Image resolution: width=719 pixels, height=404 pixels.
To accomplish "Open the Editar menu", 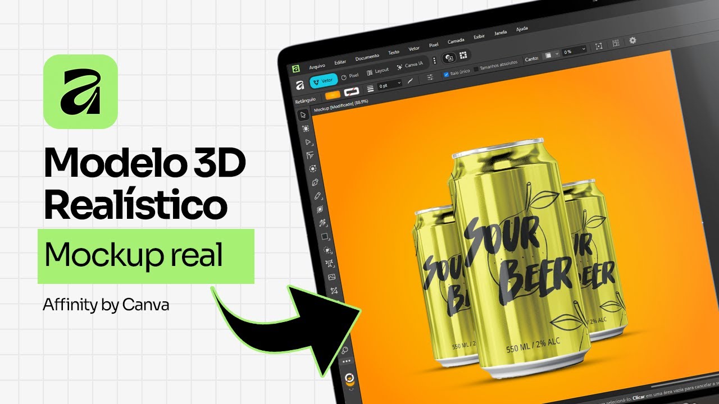I will tap(340, 62).
